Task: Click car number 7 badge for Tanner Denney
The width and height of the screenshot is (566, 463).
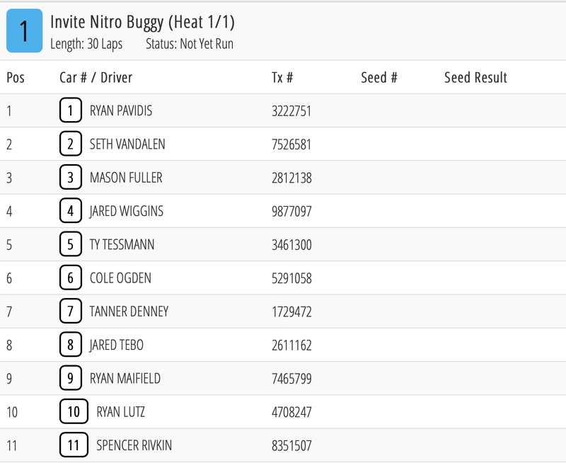Action: tap(70, 311)
